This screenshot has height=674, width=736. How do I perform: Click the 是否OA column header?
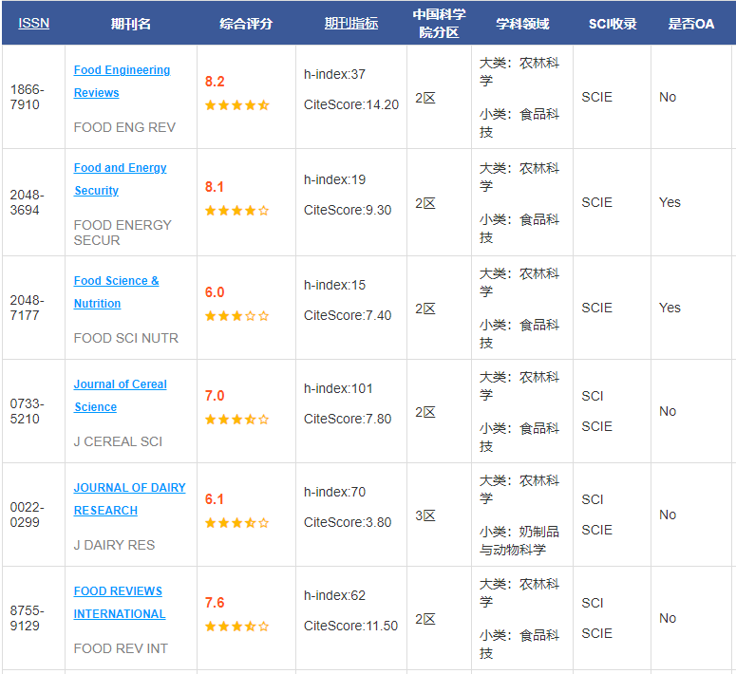point(691,24)
